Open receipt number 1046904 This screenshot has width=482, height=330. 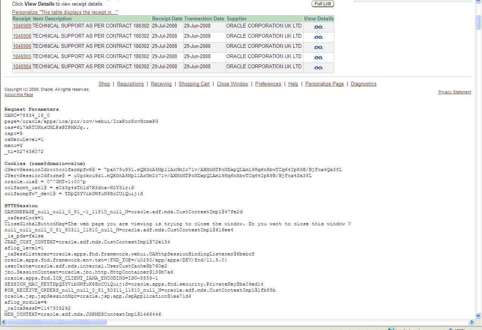[22, 67]
